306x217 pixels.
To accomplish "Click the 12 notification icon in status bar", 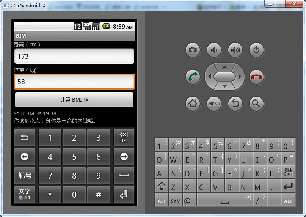I will (77, 27).
